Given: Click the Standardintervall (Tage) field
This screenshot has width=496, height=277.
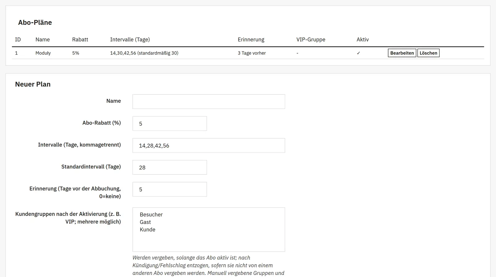Looking at the screenshot, I should coord(170,168).
